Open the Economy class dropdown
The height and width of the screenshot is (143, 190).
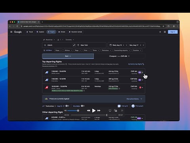click(70, 40)
